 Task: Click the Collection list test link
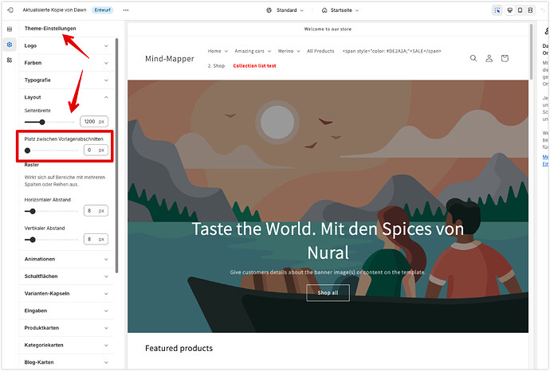tap(254, 66)
